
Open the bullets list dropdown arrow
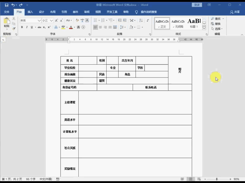(x=99, y=20)
